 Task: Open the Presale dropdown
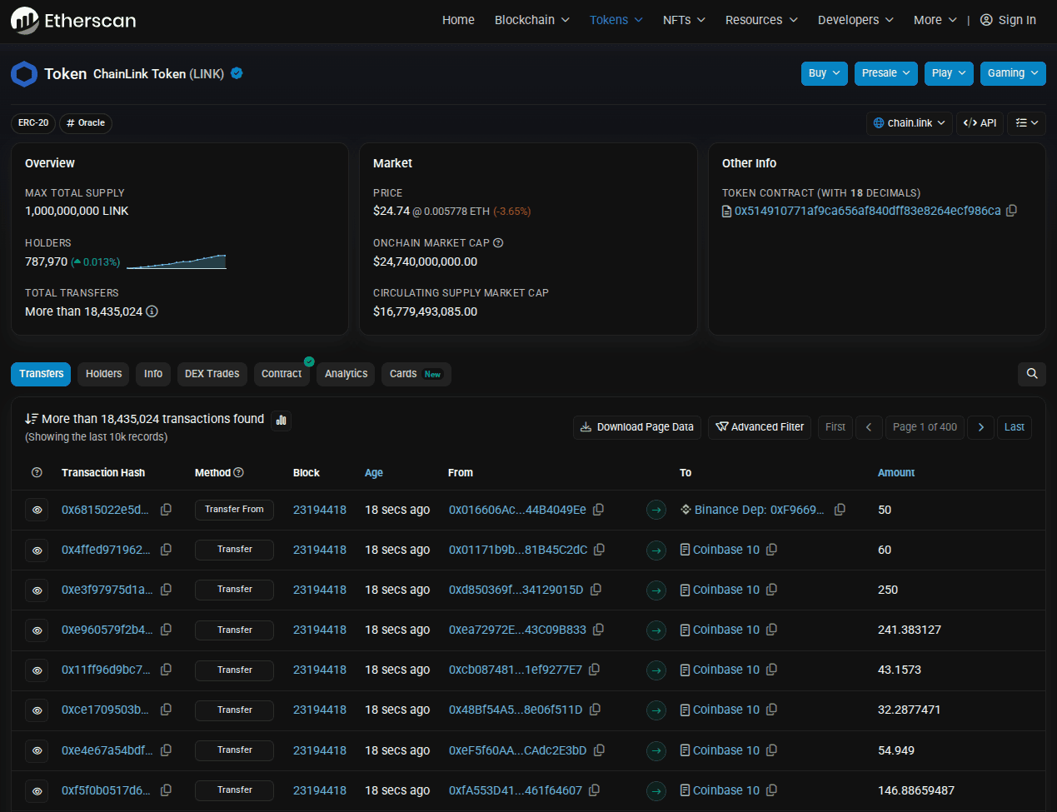886,73
